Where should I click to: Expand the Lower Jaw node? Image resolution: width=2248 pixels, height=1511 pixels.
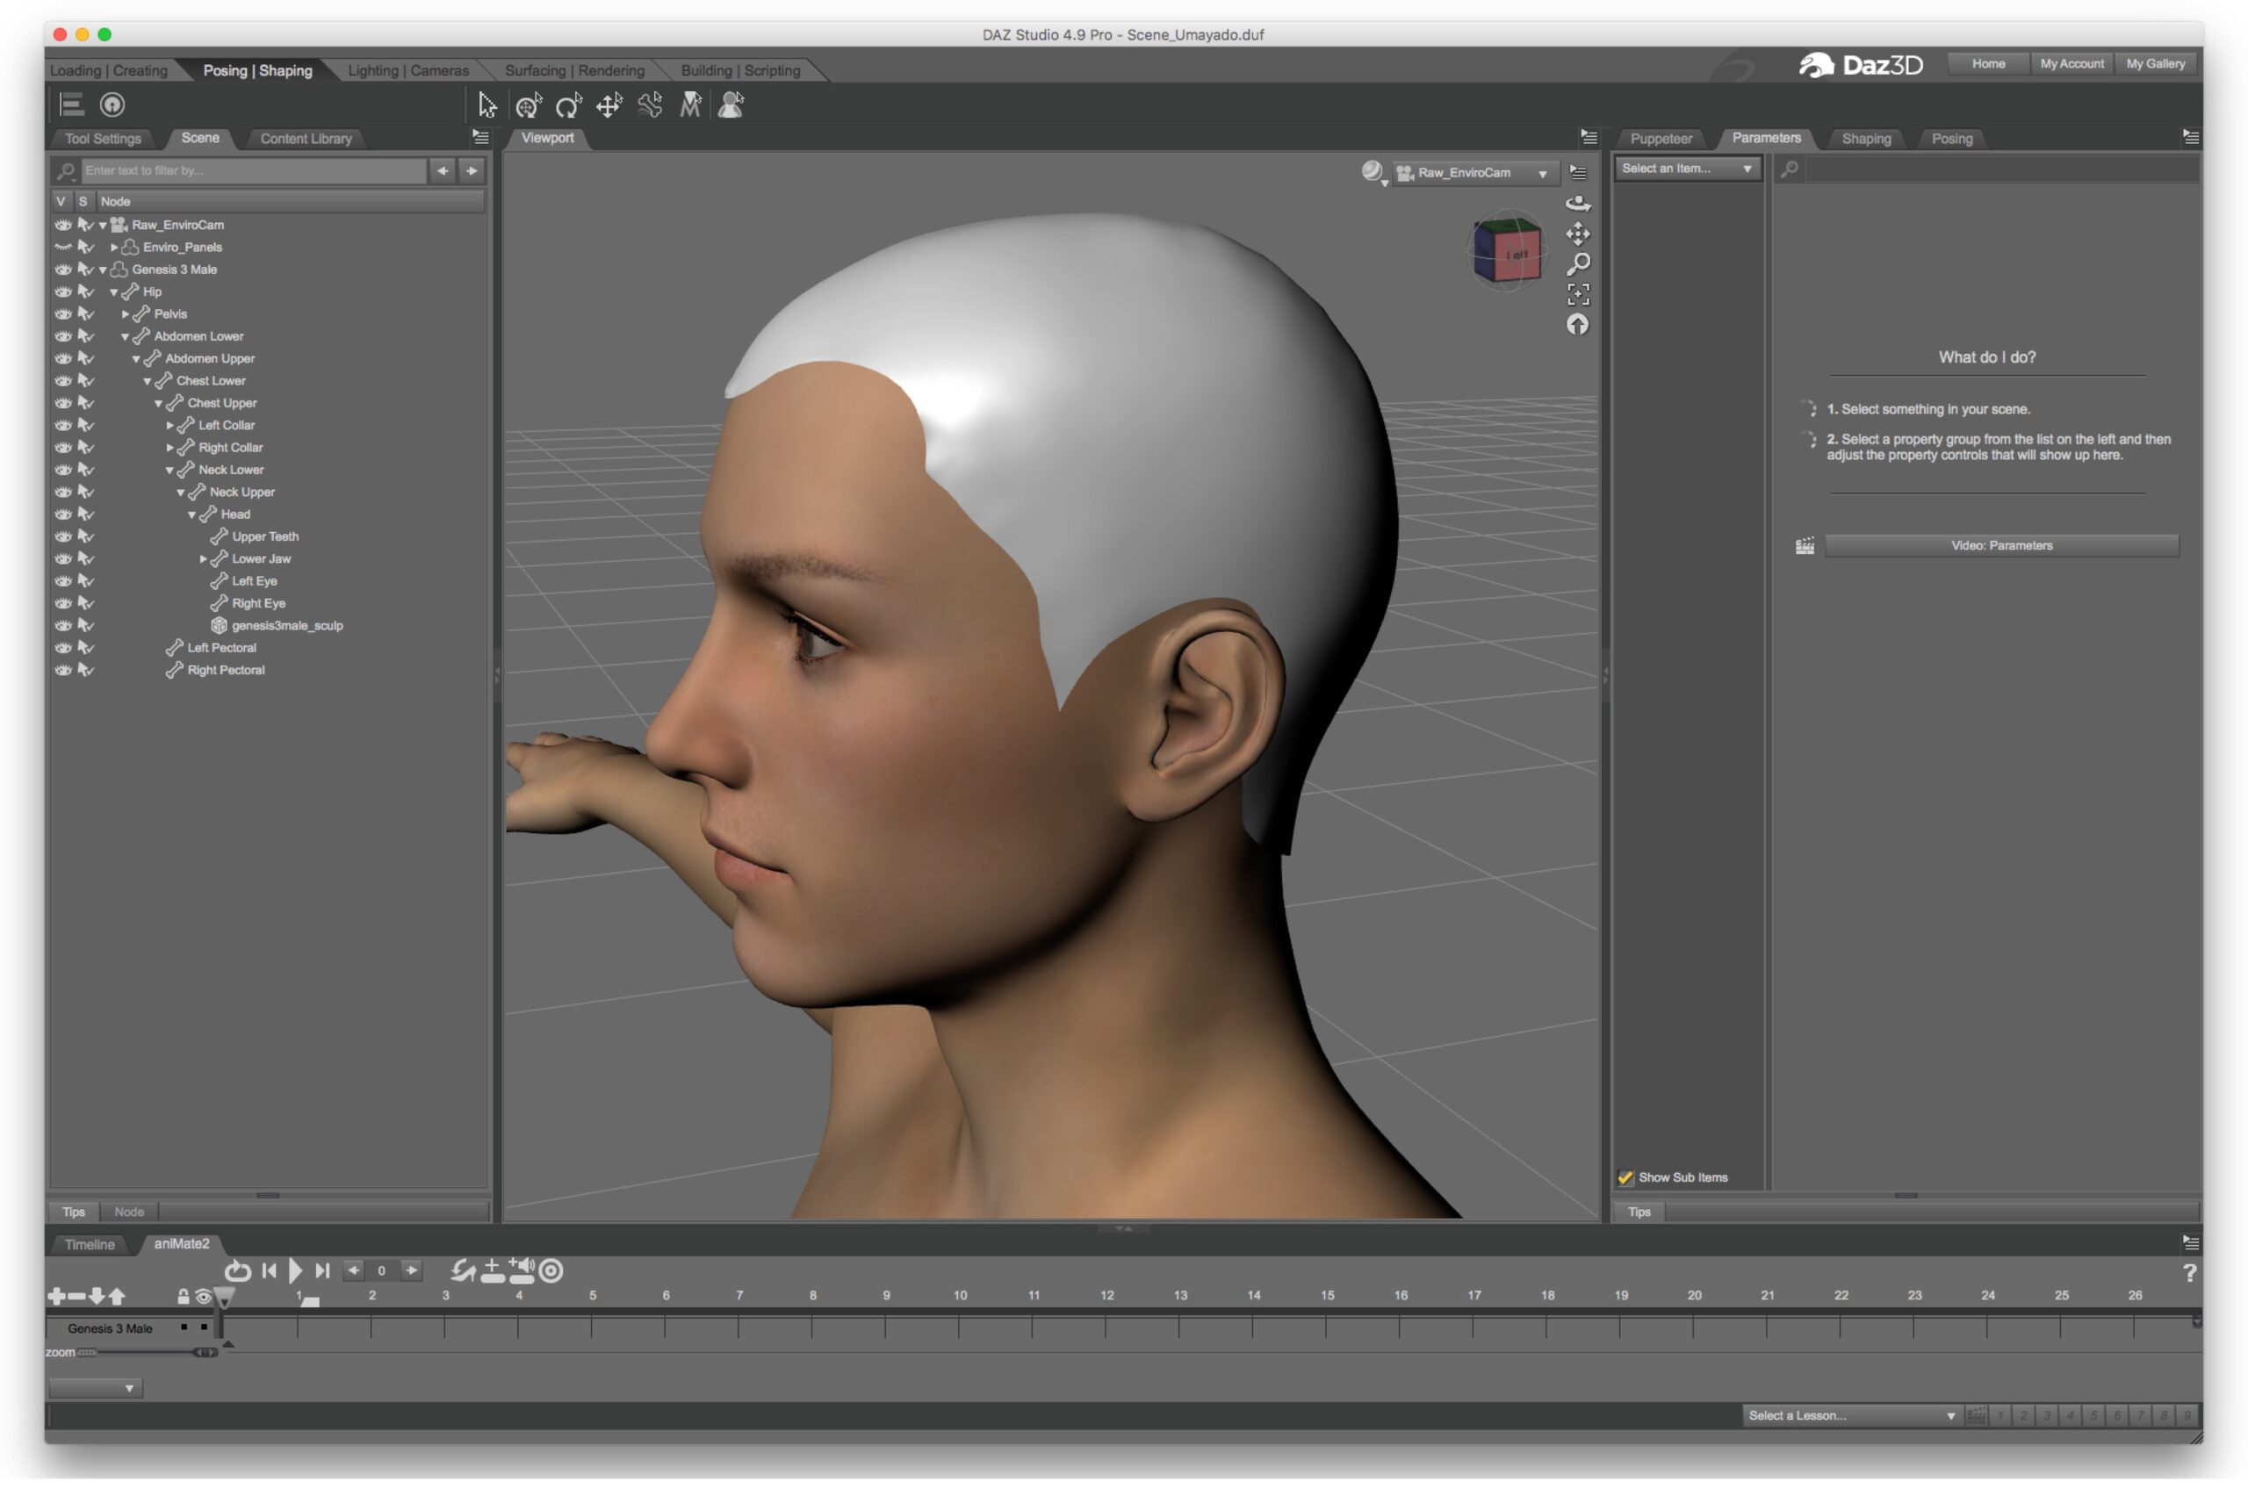tap(204, 559)
